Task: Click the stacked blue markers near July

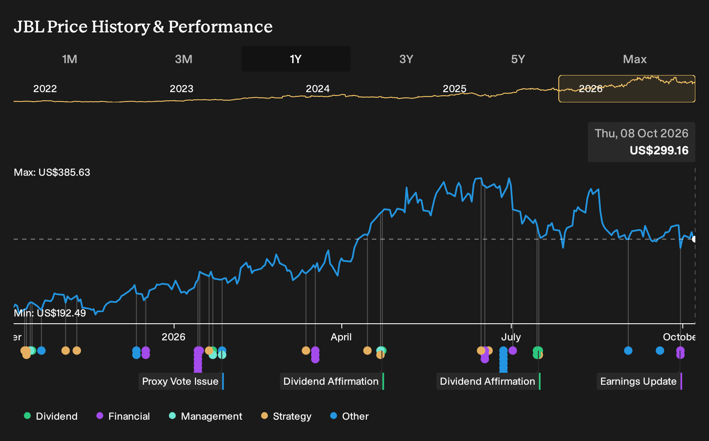Action: [503, 359]
